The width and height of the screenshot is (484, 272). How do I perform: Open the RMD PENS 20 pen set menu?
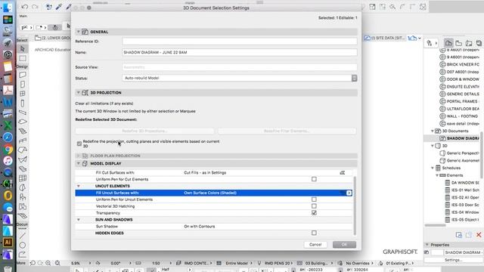coord(279,263)
